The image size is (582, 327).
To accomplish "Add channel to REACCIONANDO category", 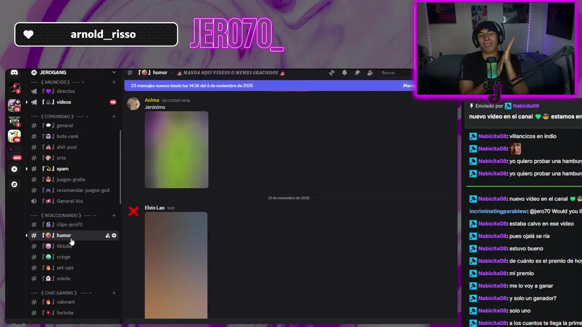I will pos(114,215).
